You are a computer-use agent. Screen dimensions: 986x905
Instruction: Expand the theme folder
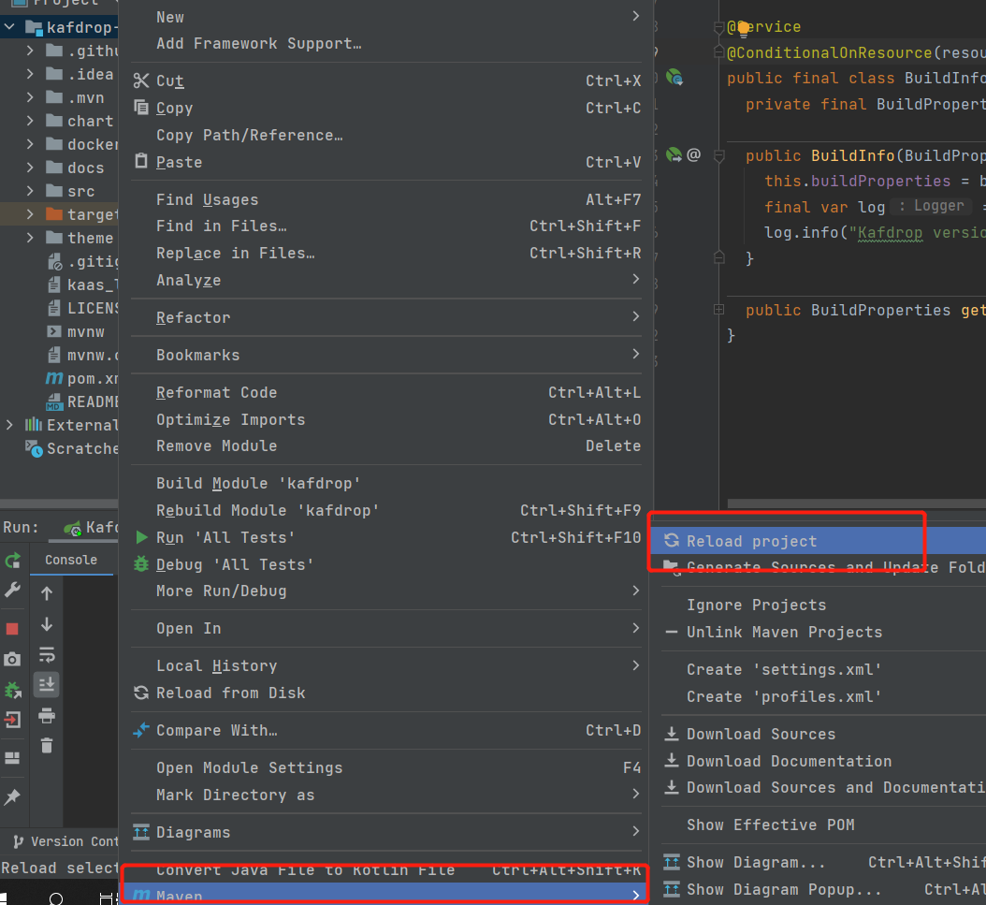[30, 238]
